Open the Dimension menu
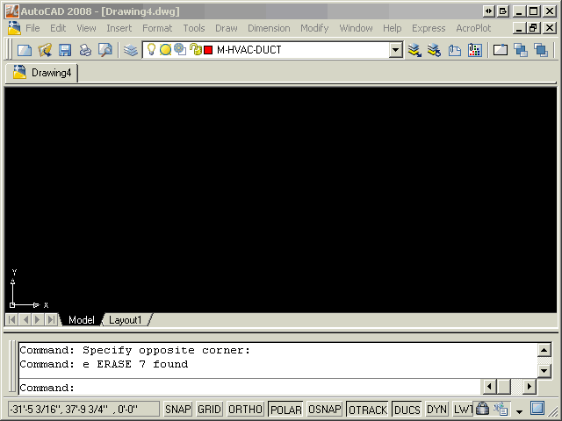 269,28
